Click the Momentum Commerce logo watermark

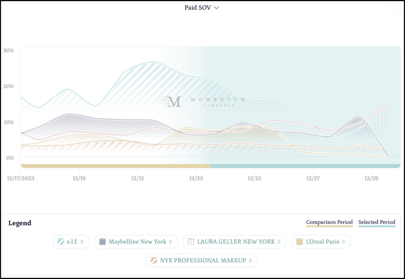[202, 101]
